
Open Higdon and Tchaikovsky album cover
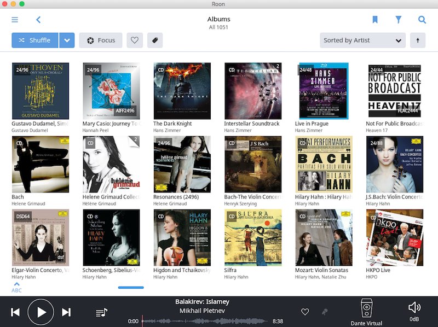click(x=182, y=238)
